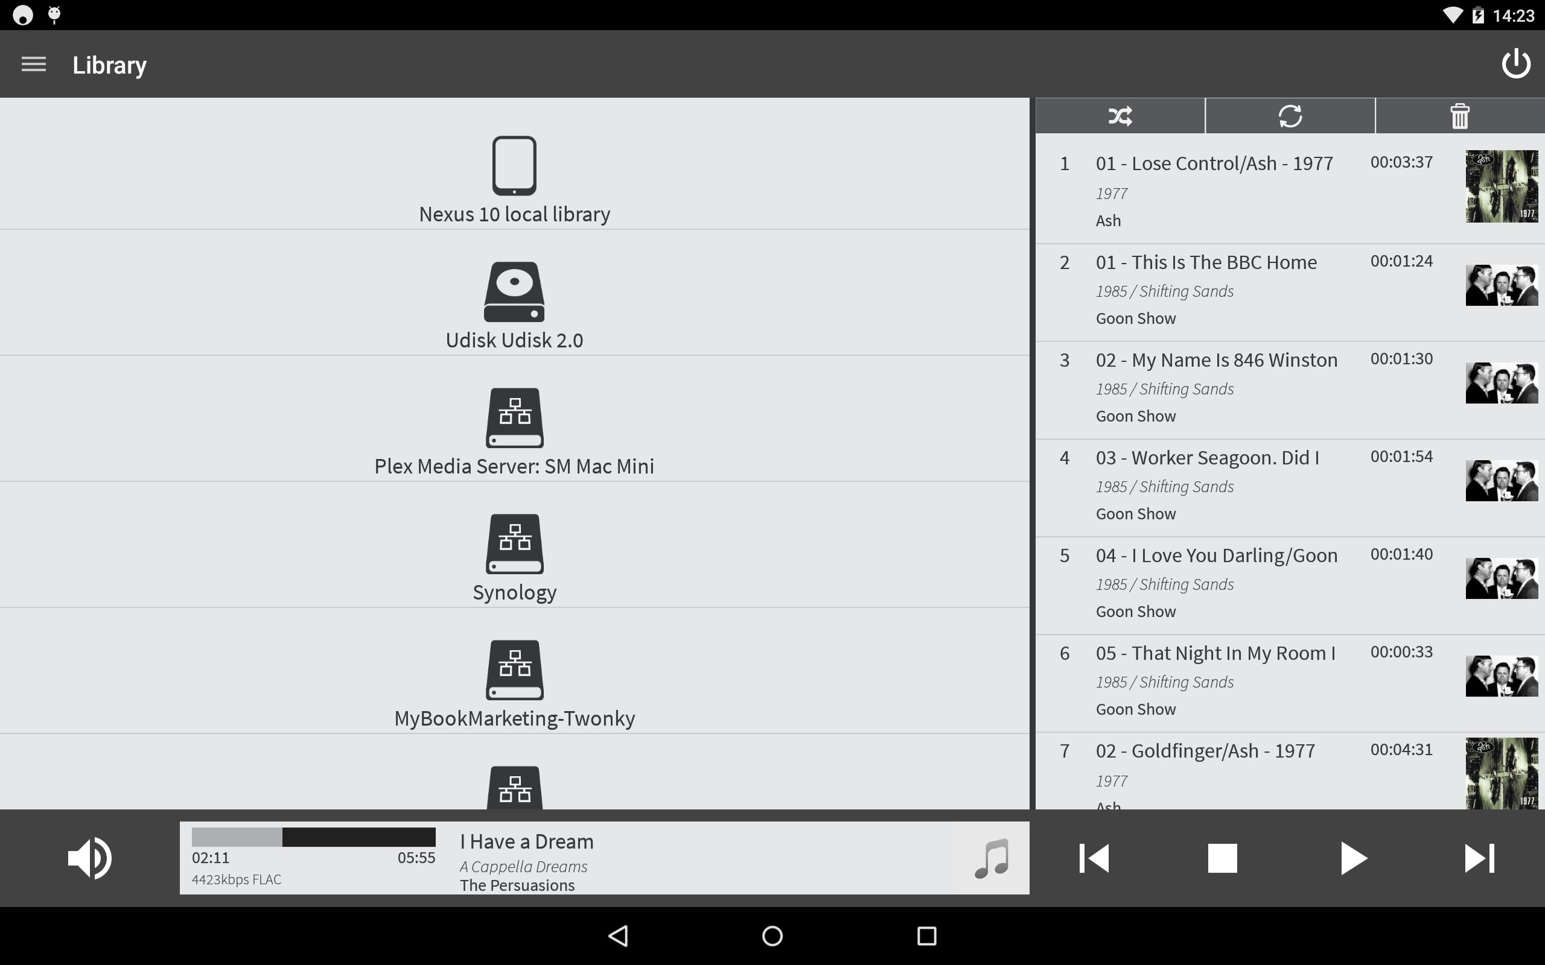Select the MyBookMarketing-Twonky label

[x=514, y=719]
